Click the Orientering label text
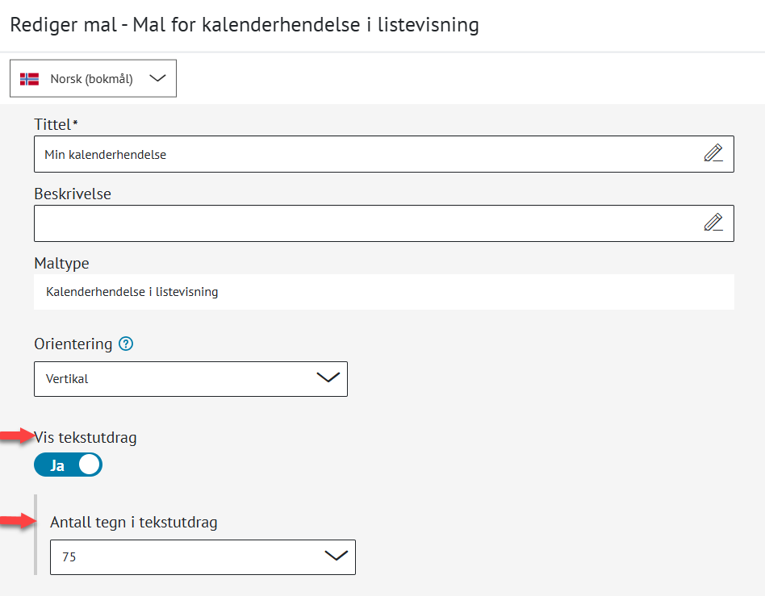Viewport: 765px width, 596px height. (x=73, y=344)
